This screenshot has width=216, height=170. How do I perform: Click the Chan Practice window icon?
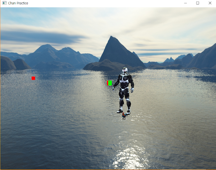4,3
